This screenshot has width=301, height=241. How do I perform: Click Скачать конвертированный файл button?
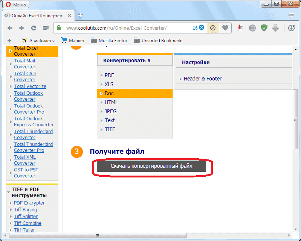[151, 166]
